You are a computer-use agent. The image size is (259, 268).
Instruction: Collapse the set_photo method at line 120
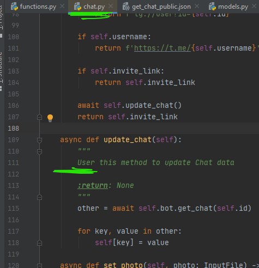[x=39, y=265]
